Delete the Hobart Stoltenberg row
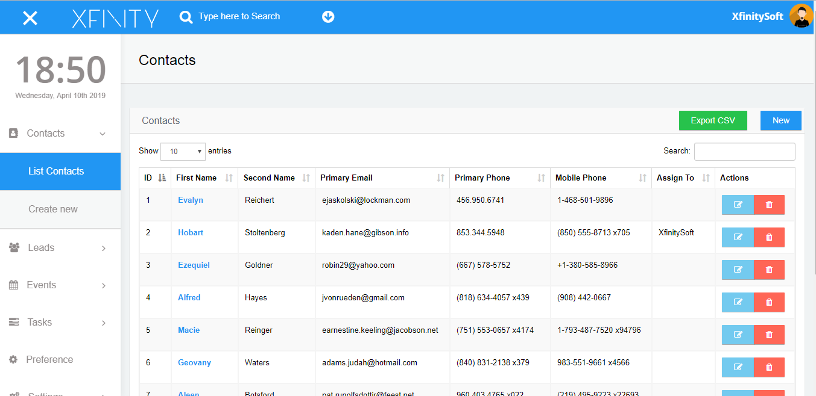 click(769, 237)
